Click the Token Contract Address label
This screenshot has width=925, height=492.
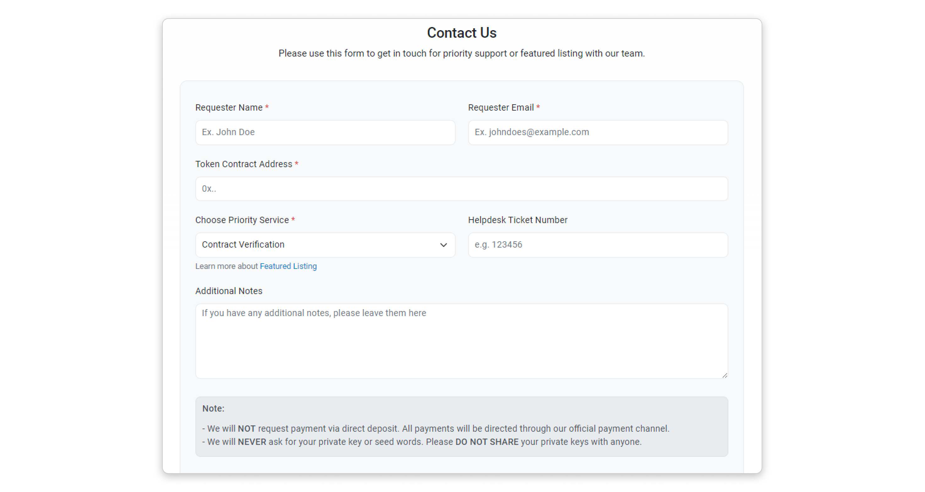244,164
